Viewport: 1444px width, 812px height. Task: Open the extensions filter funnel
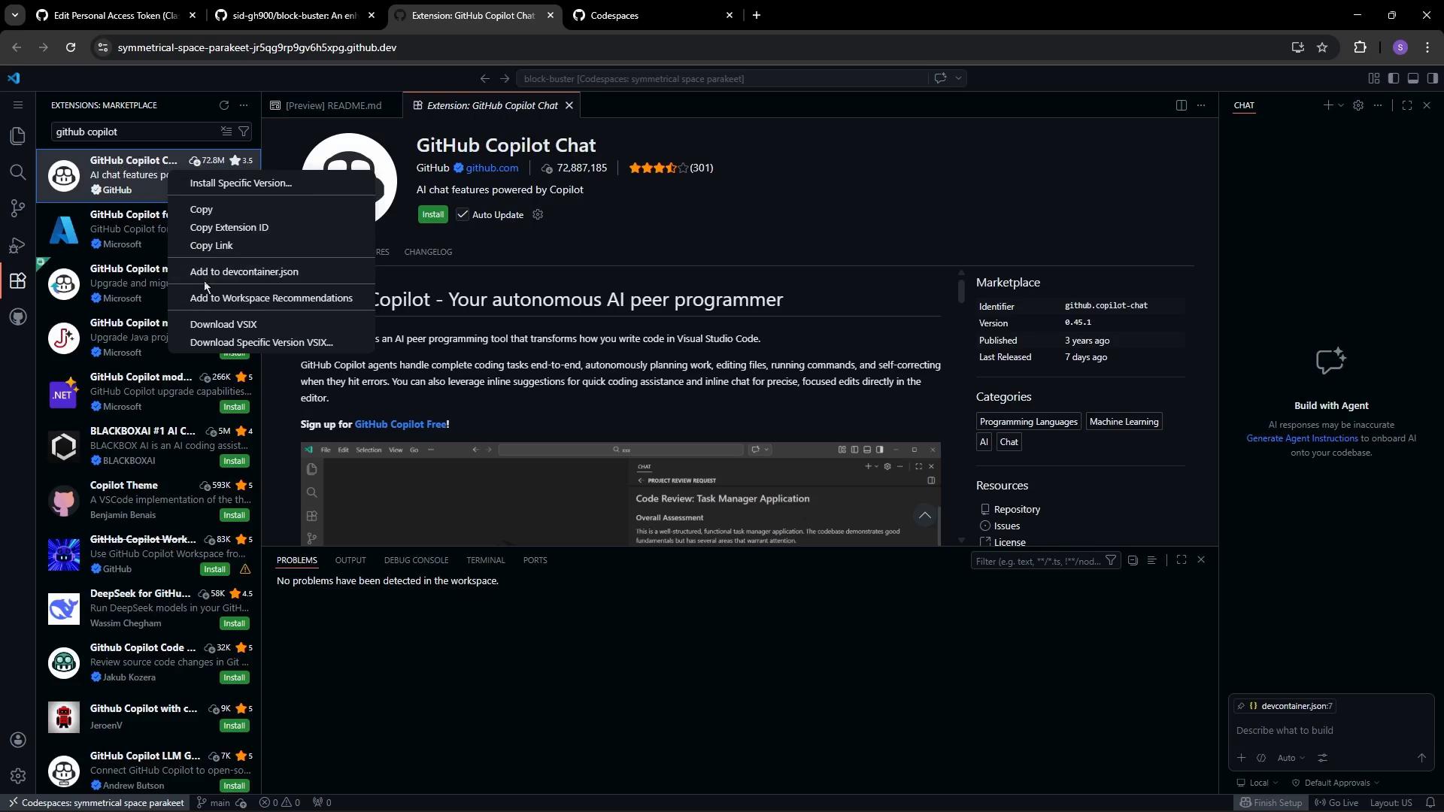pos(244,132)
